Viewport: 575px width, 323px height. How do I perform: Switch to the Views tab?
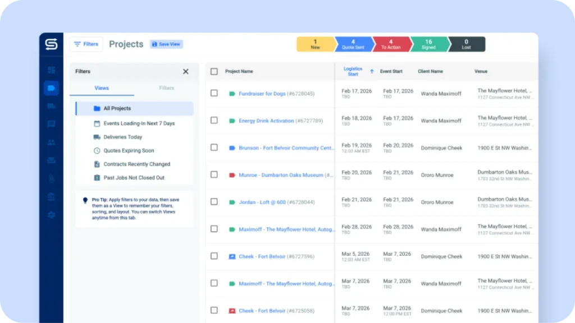[101, 88]
